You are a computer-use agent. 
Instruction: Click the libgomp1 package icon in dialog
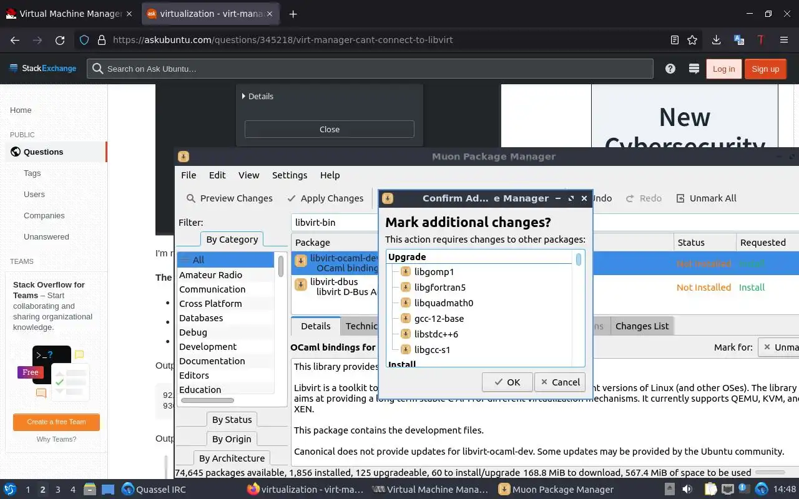click(x=406, y=272)
